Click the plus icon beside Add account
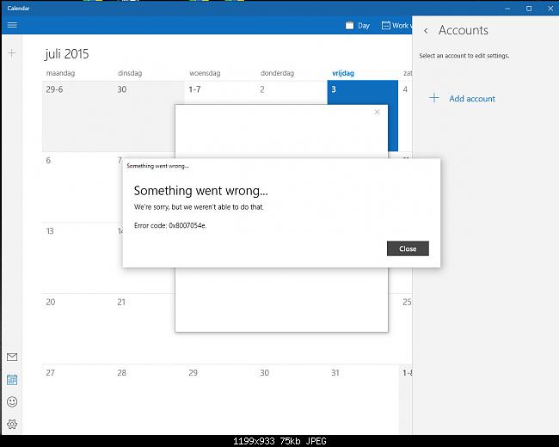The height and width of the screenshot is (447, 559). tap(433, 98)
